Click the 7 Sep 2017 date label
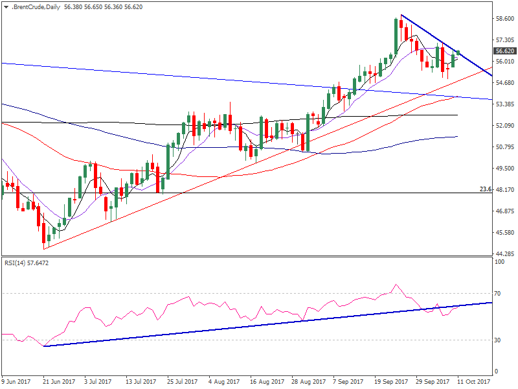The height and width of the screenshot is (389, 518). pyautogui.click(x=348, y=381)
